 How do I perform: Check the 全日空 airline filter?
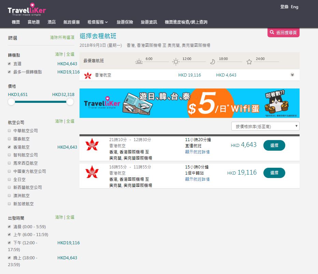pyautogui.click(x=9, y=179)
